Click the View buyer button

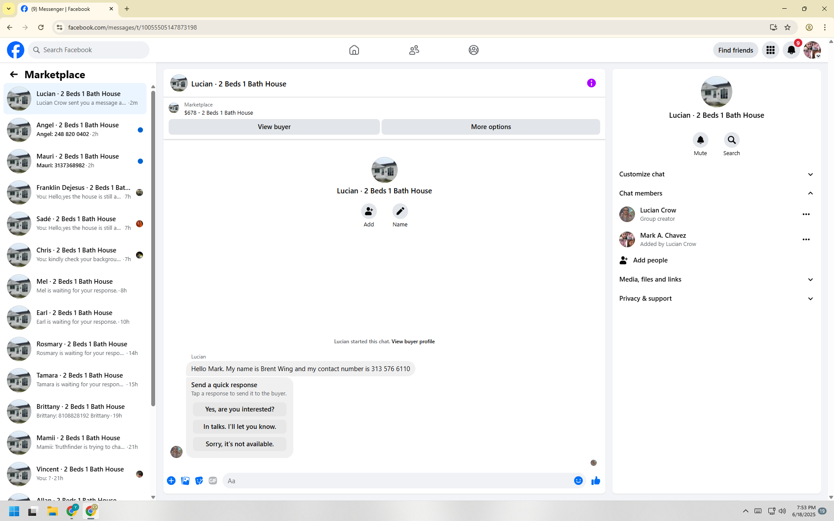(274, 127)
